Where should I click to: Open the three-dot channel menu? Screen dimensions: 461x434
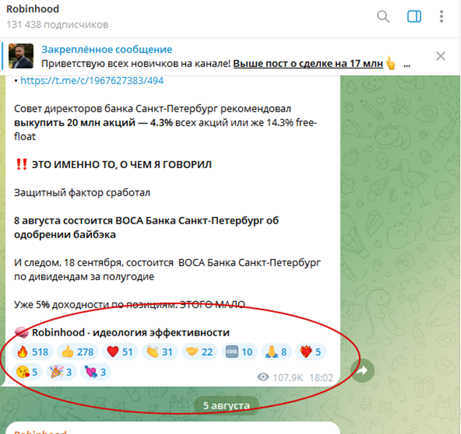[441, 16]
